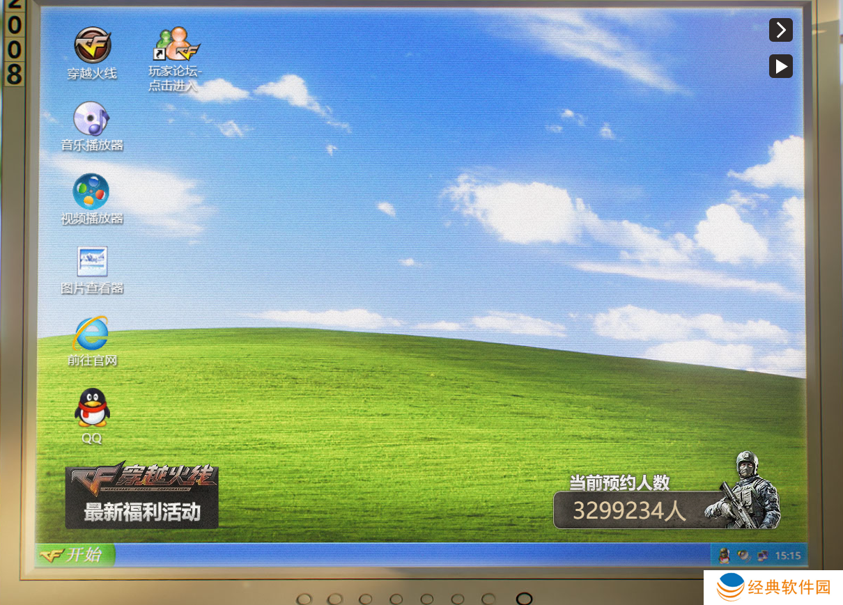Click the next arrow chevron button
This screenshot has height=605, width=843.
[781, 30]
